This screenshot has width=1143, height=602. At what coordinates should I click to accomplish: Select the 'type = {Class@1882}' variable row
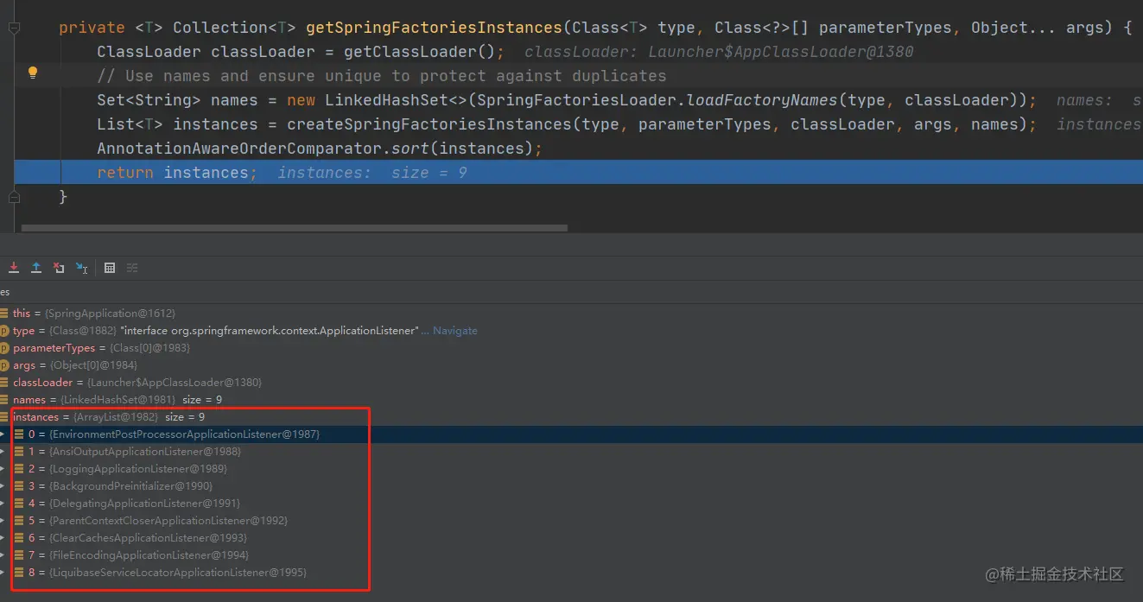[x=571, y=331]
